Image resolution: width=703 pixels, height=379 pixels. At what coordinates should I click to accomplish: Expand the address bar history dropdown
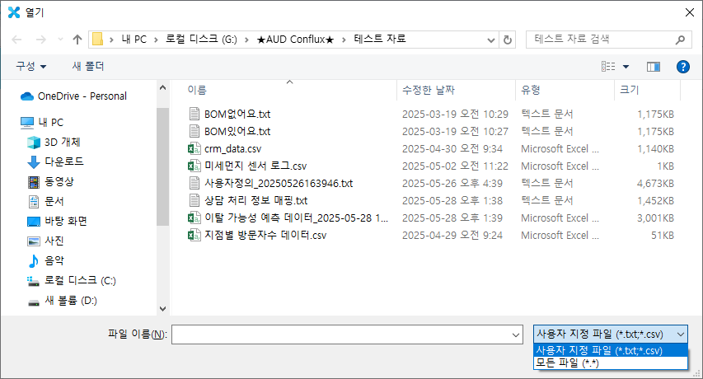pyautogui.click(x=490, y=39)
